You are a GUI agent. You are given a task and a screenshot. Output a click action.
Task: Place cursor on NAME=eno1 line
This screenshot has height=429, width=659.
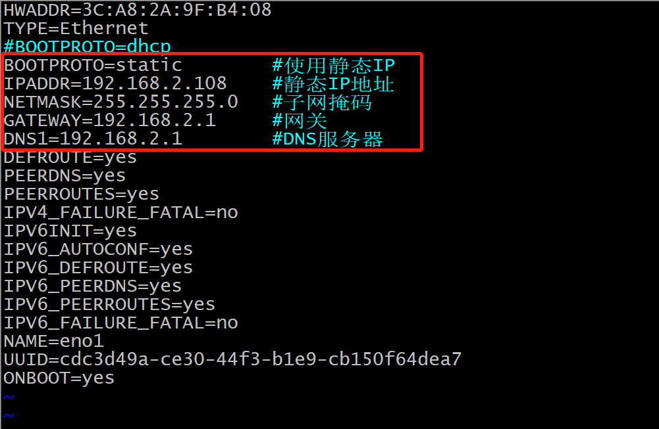pyautogui.click(x=54, y=342)
